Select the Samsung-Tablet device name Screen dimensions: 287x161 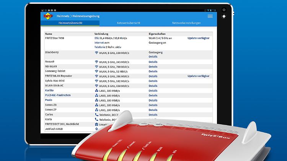pyautogui.click(x=55, y=71)
